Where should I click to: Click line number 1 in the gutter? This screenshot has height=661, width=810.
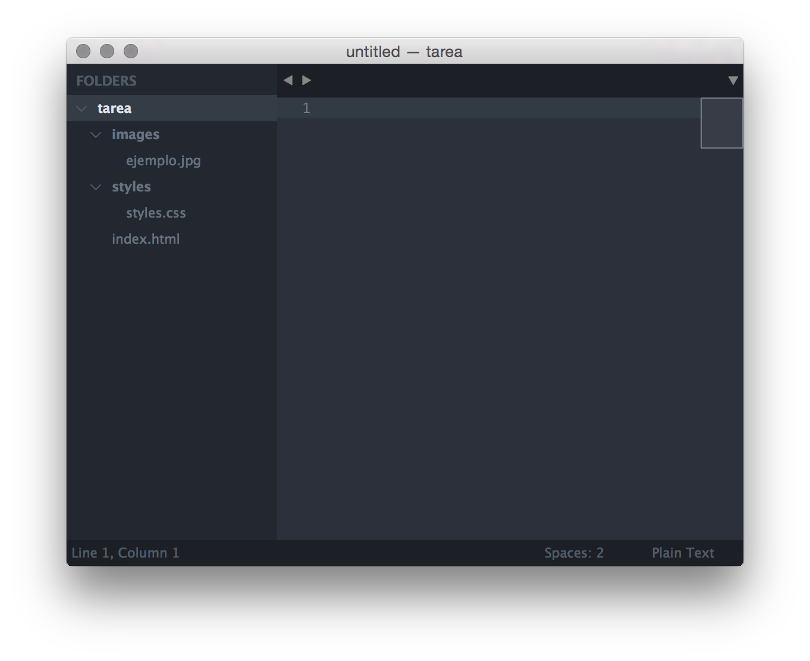[x=306, y=108]
